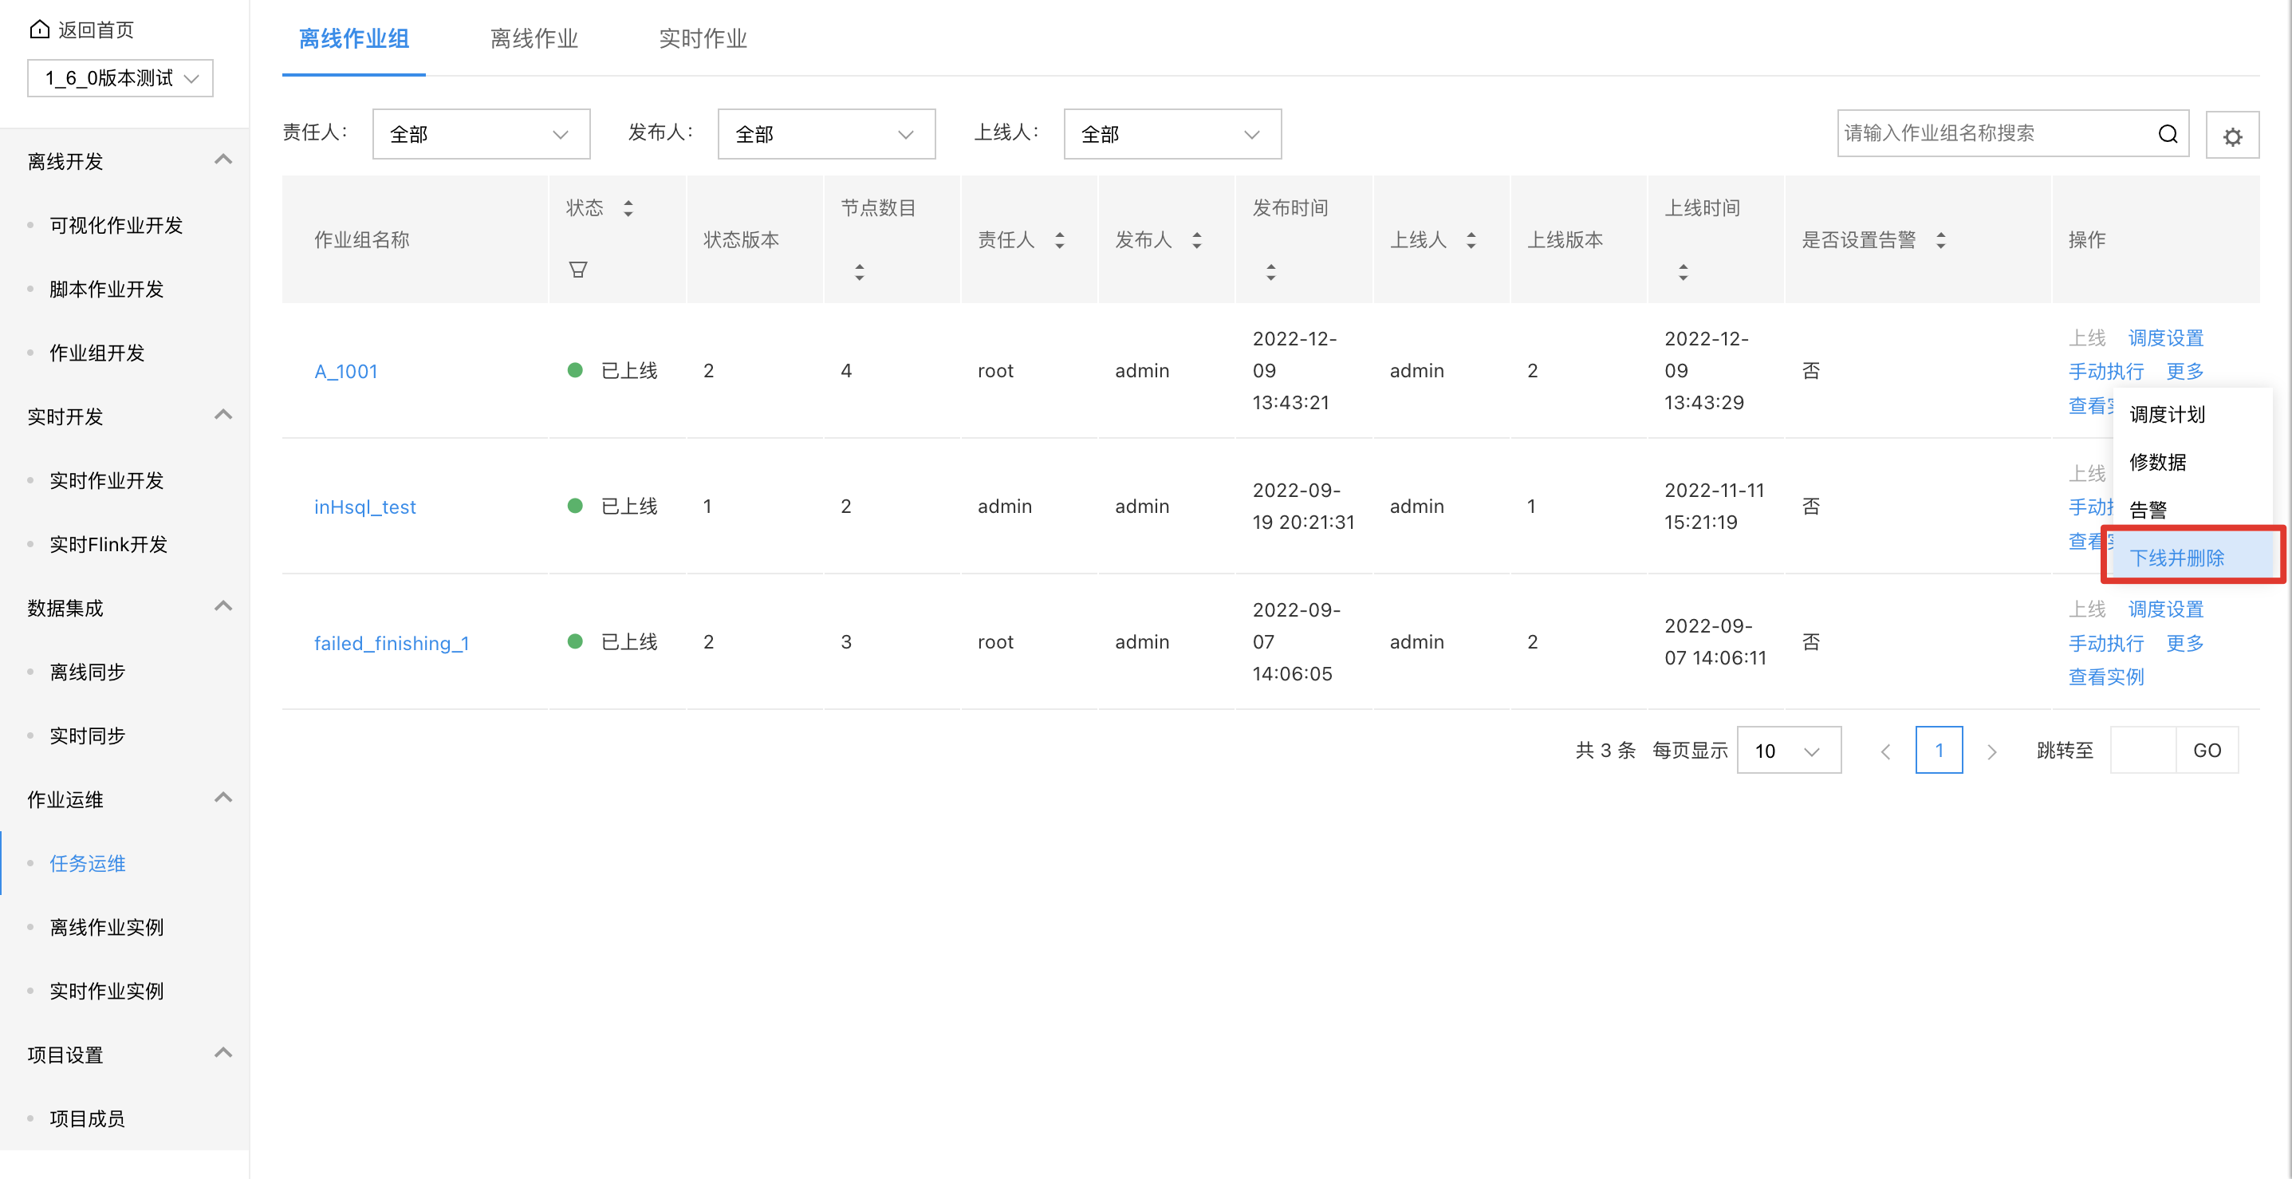Open 任务运维 in sidebar
The width and height of the screenshot is (2292, 1179).
click(x=87, y=863)
